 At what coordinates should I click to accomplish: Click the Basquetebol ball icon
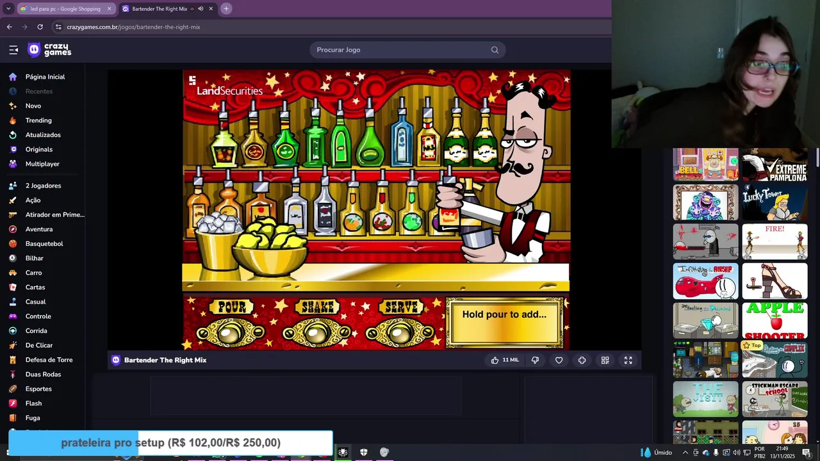(x=13, y=244)
